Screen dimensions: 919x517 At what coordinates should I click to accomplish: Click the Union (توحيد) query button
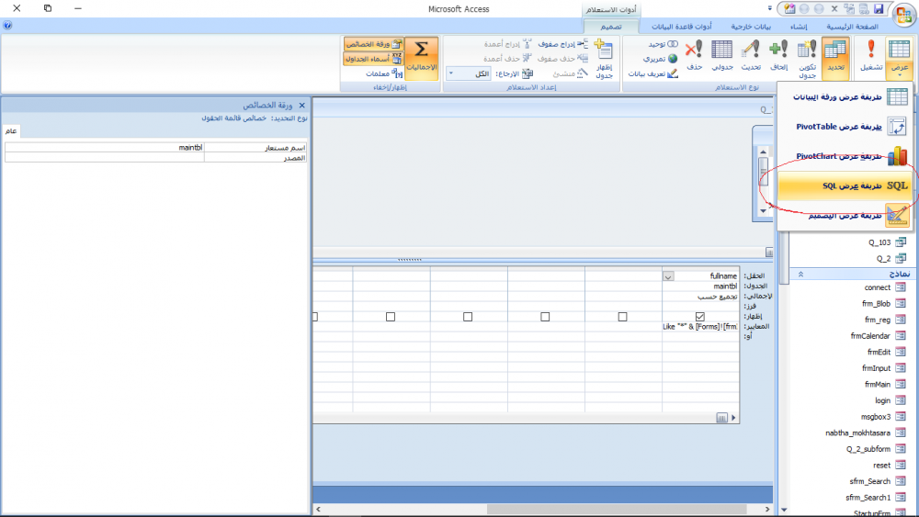(x=663, y=44)
